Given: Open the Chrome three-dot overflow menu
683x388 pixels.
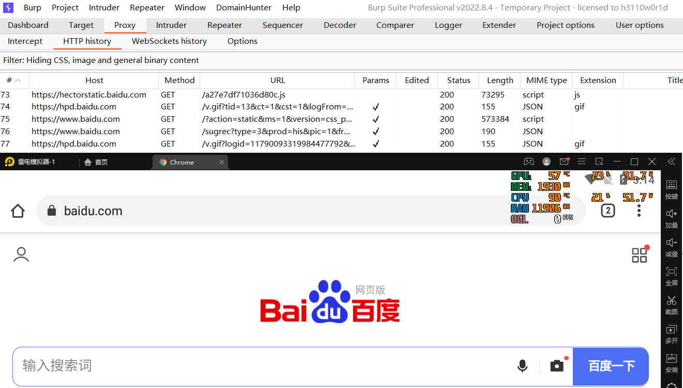Looking at the screenshot, I should [639, 211].
